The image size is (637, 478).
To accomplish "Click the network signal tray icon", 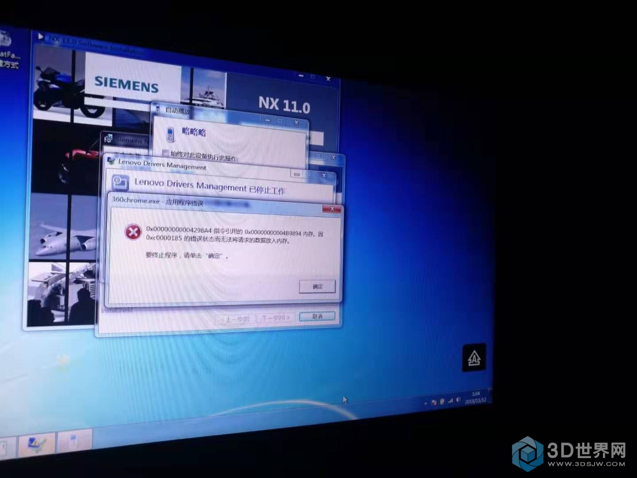I will (450, 401).
